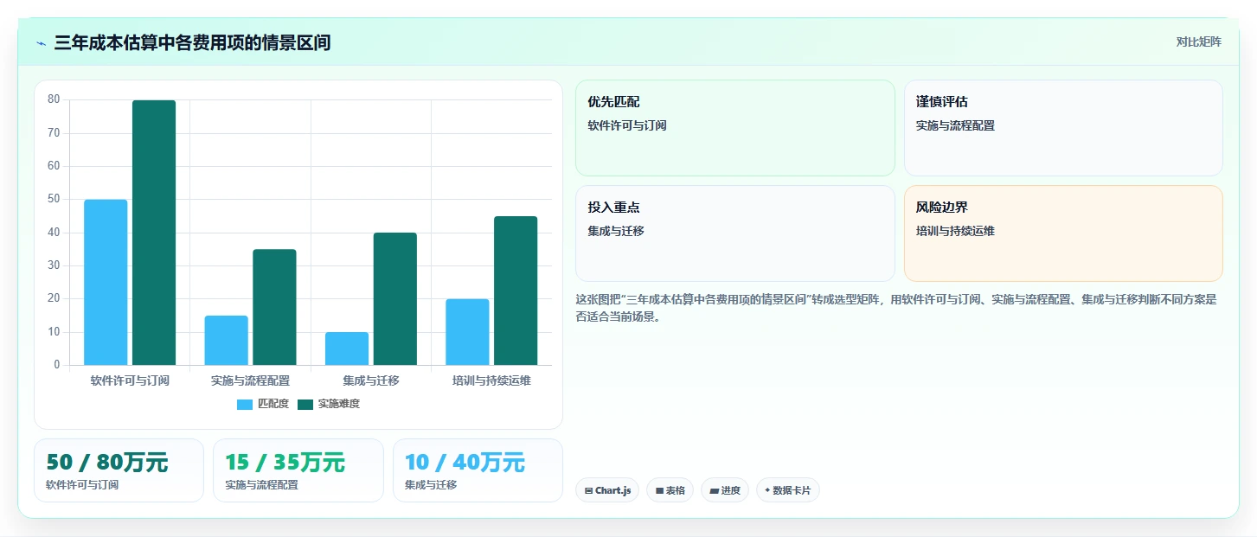Click the x-axis label 软件许可与订阅

point(130,380)
